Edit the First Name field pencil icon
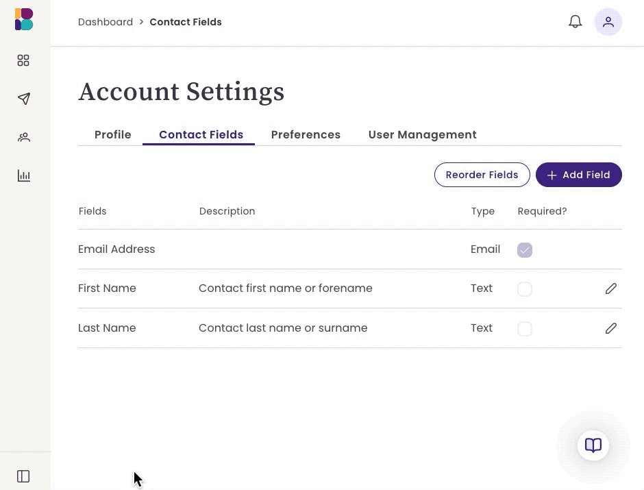The image size is (644, 490). tap(610, 289)
